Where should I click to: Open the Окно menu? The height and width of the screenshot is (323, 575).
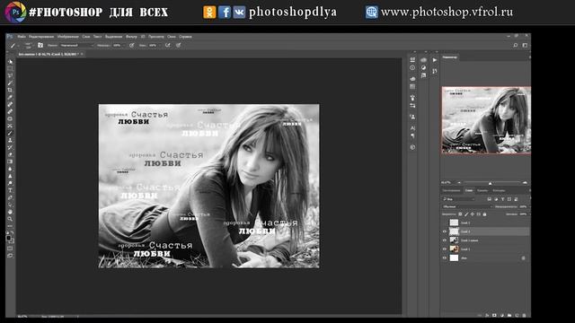[x=172, y=37]
